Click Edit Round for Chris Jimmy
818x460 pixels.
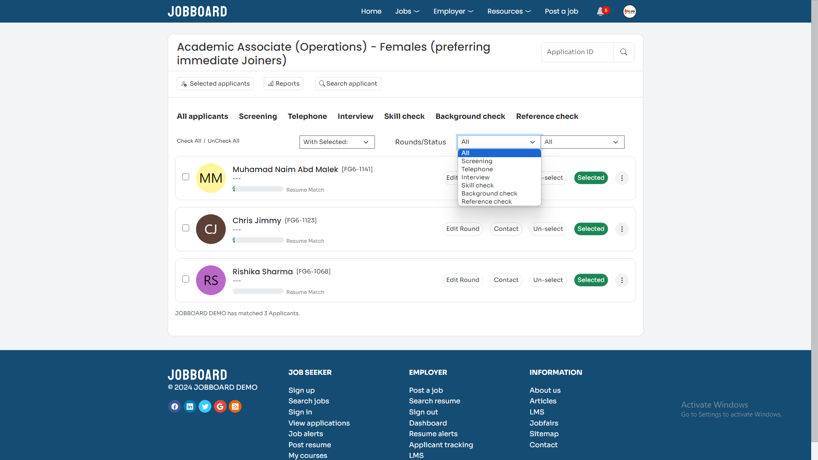click(x=463, y=229)
